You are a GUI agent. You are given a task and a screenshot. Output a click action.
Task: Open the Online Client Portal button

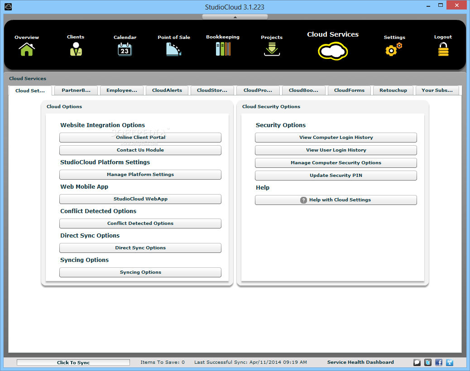point(140,138)
